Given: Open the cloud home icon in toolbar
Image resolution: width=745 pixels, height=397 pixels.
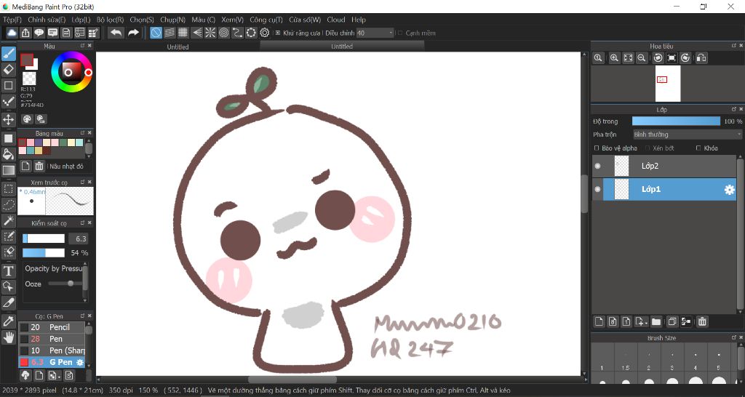Looking at the screenshot, I should pyautogui.click(x=12, y=33).
